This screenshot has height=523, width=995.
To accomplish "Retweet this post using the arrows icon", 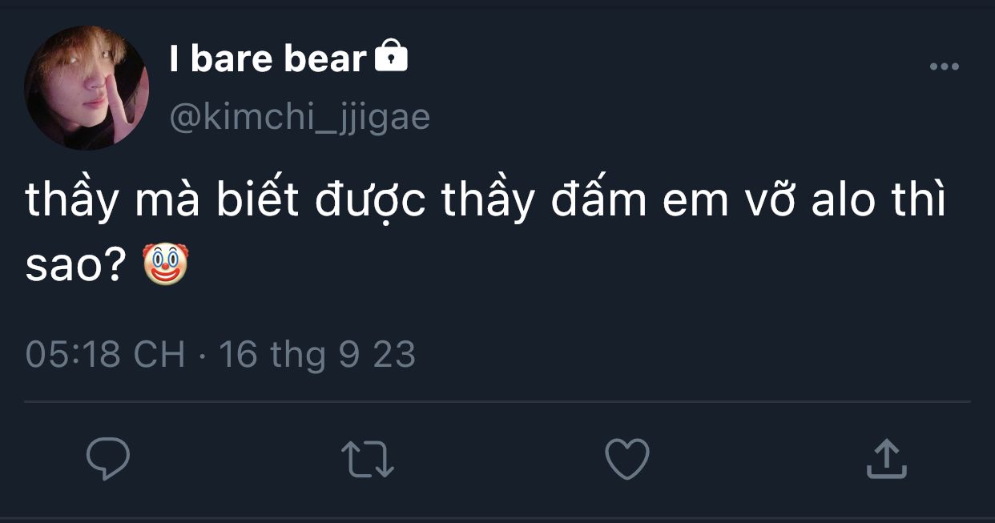I will [x=368, y=461].
